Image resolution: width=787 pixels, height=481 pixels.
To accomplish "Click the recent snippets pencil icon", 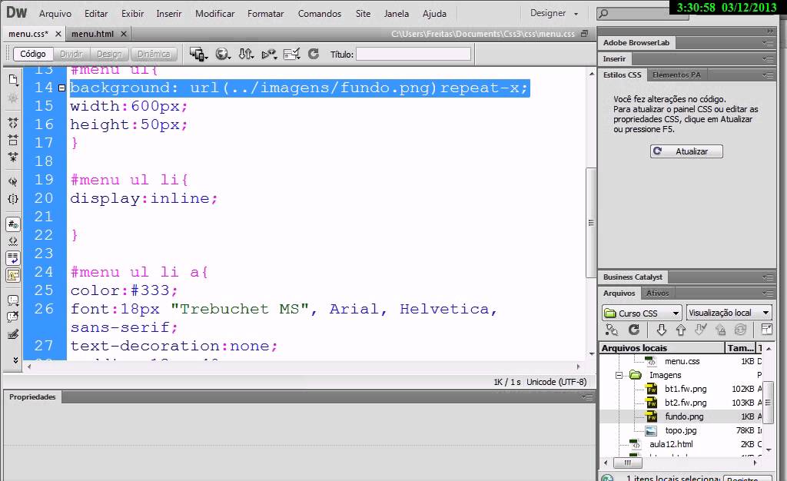I will pos(13,334).
